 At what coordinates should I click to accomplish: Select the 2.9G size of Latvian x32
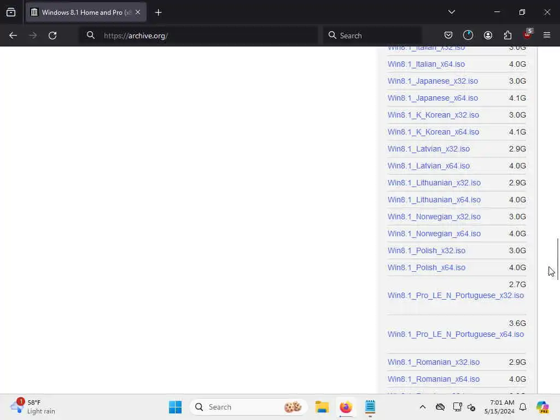click(x=517, y=149)
